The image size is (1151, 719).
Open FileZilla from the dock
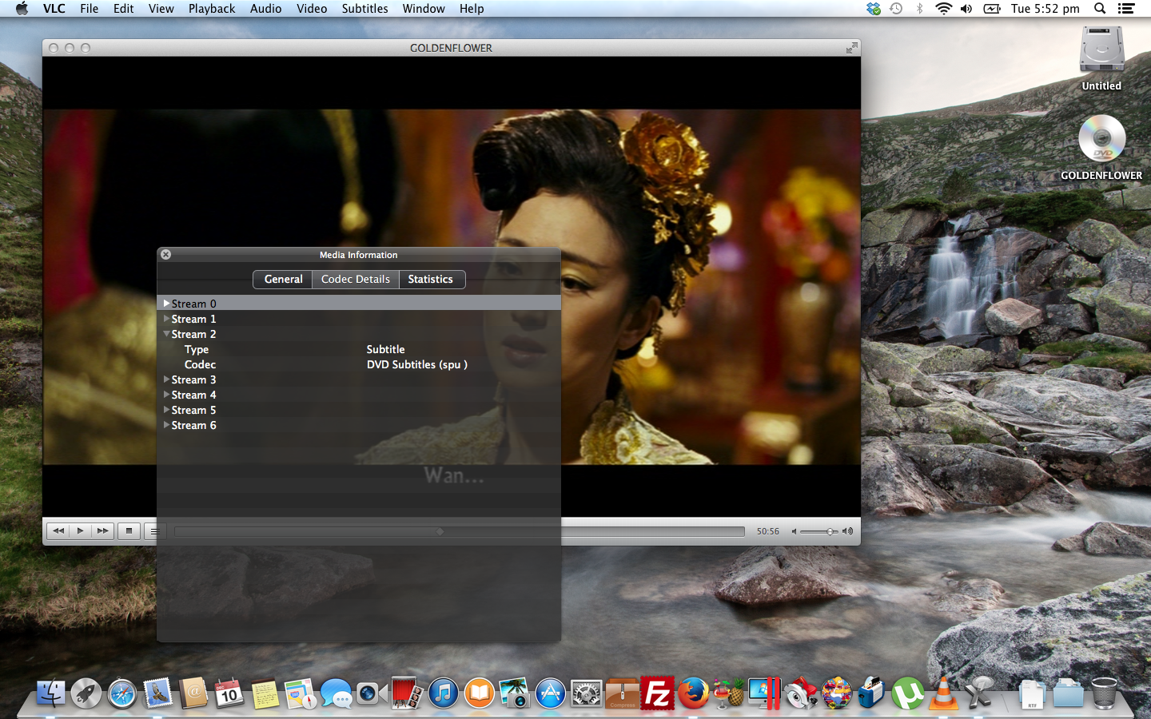point(658,693)
